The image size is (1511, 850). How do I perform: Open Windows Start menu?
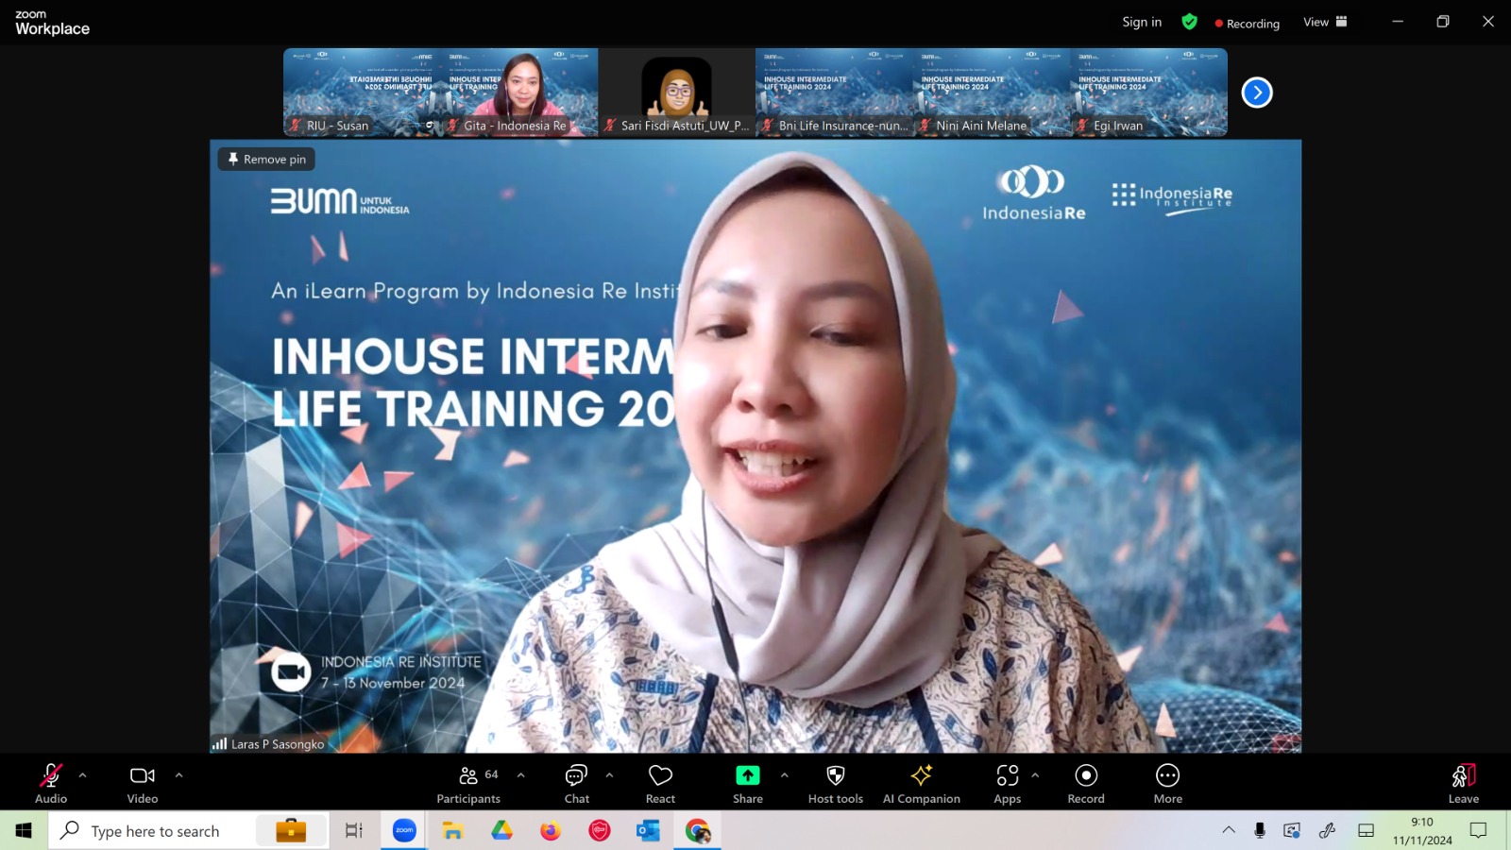[x=24, y=831]
